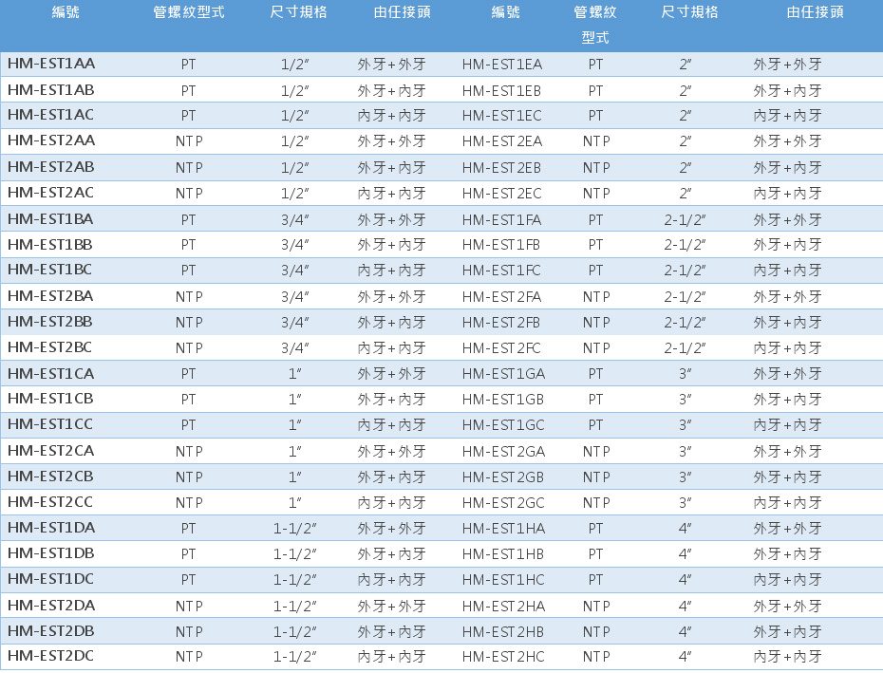The image size is (883, 673).
Task: Click the HM-EST1GB code cell
Action: (502, 399)
